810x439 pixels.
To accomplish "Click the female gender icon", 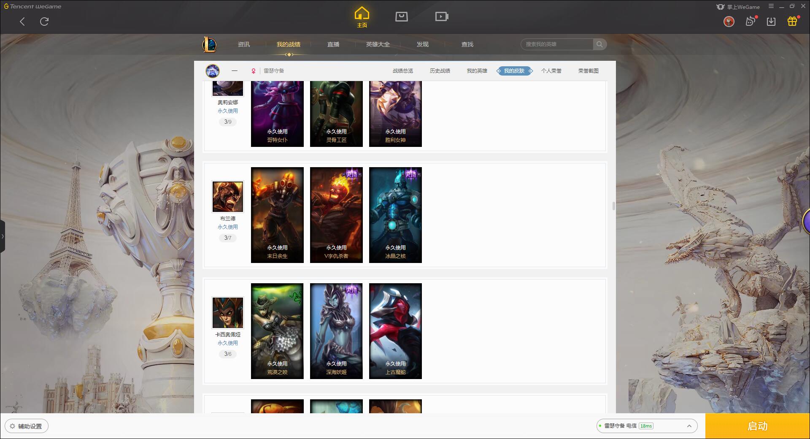I will pos(254,71).
